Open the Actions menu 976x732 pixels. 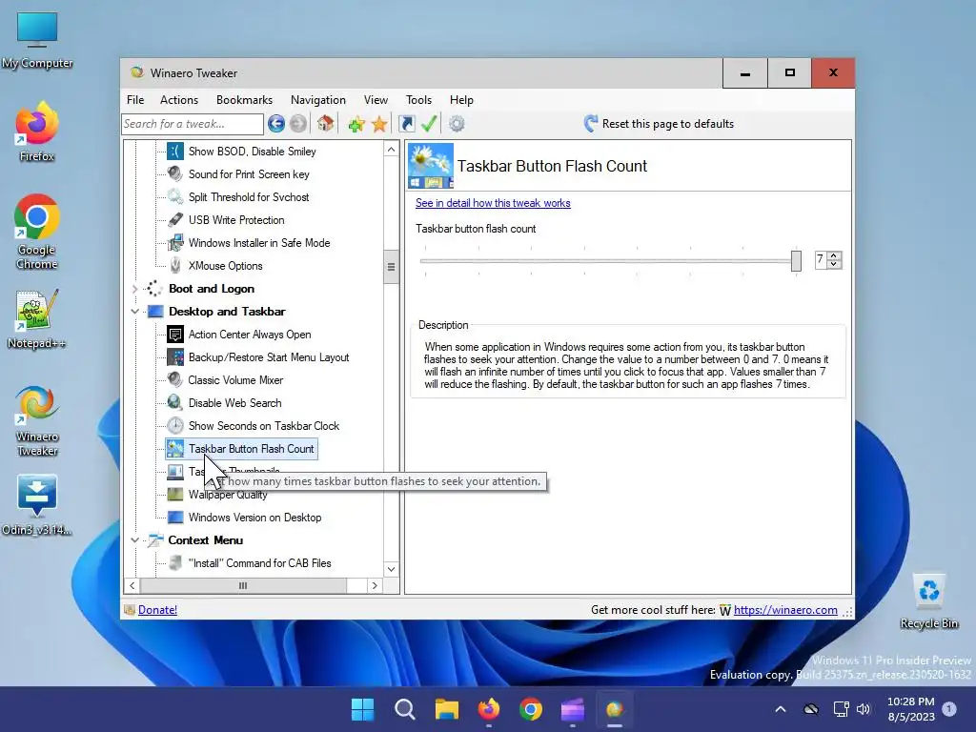tap(179, 100)
